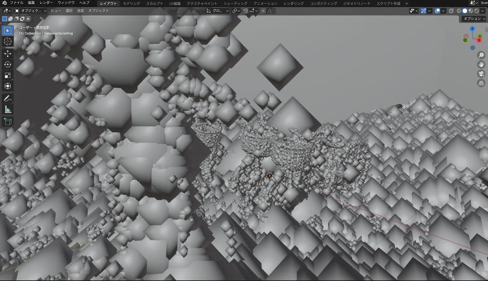Open the ビュー viewport menu
Screen dimensions: 488x281
point(56,11)
